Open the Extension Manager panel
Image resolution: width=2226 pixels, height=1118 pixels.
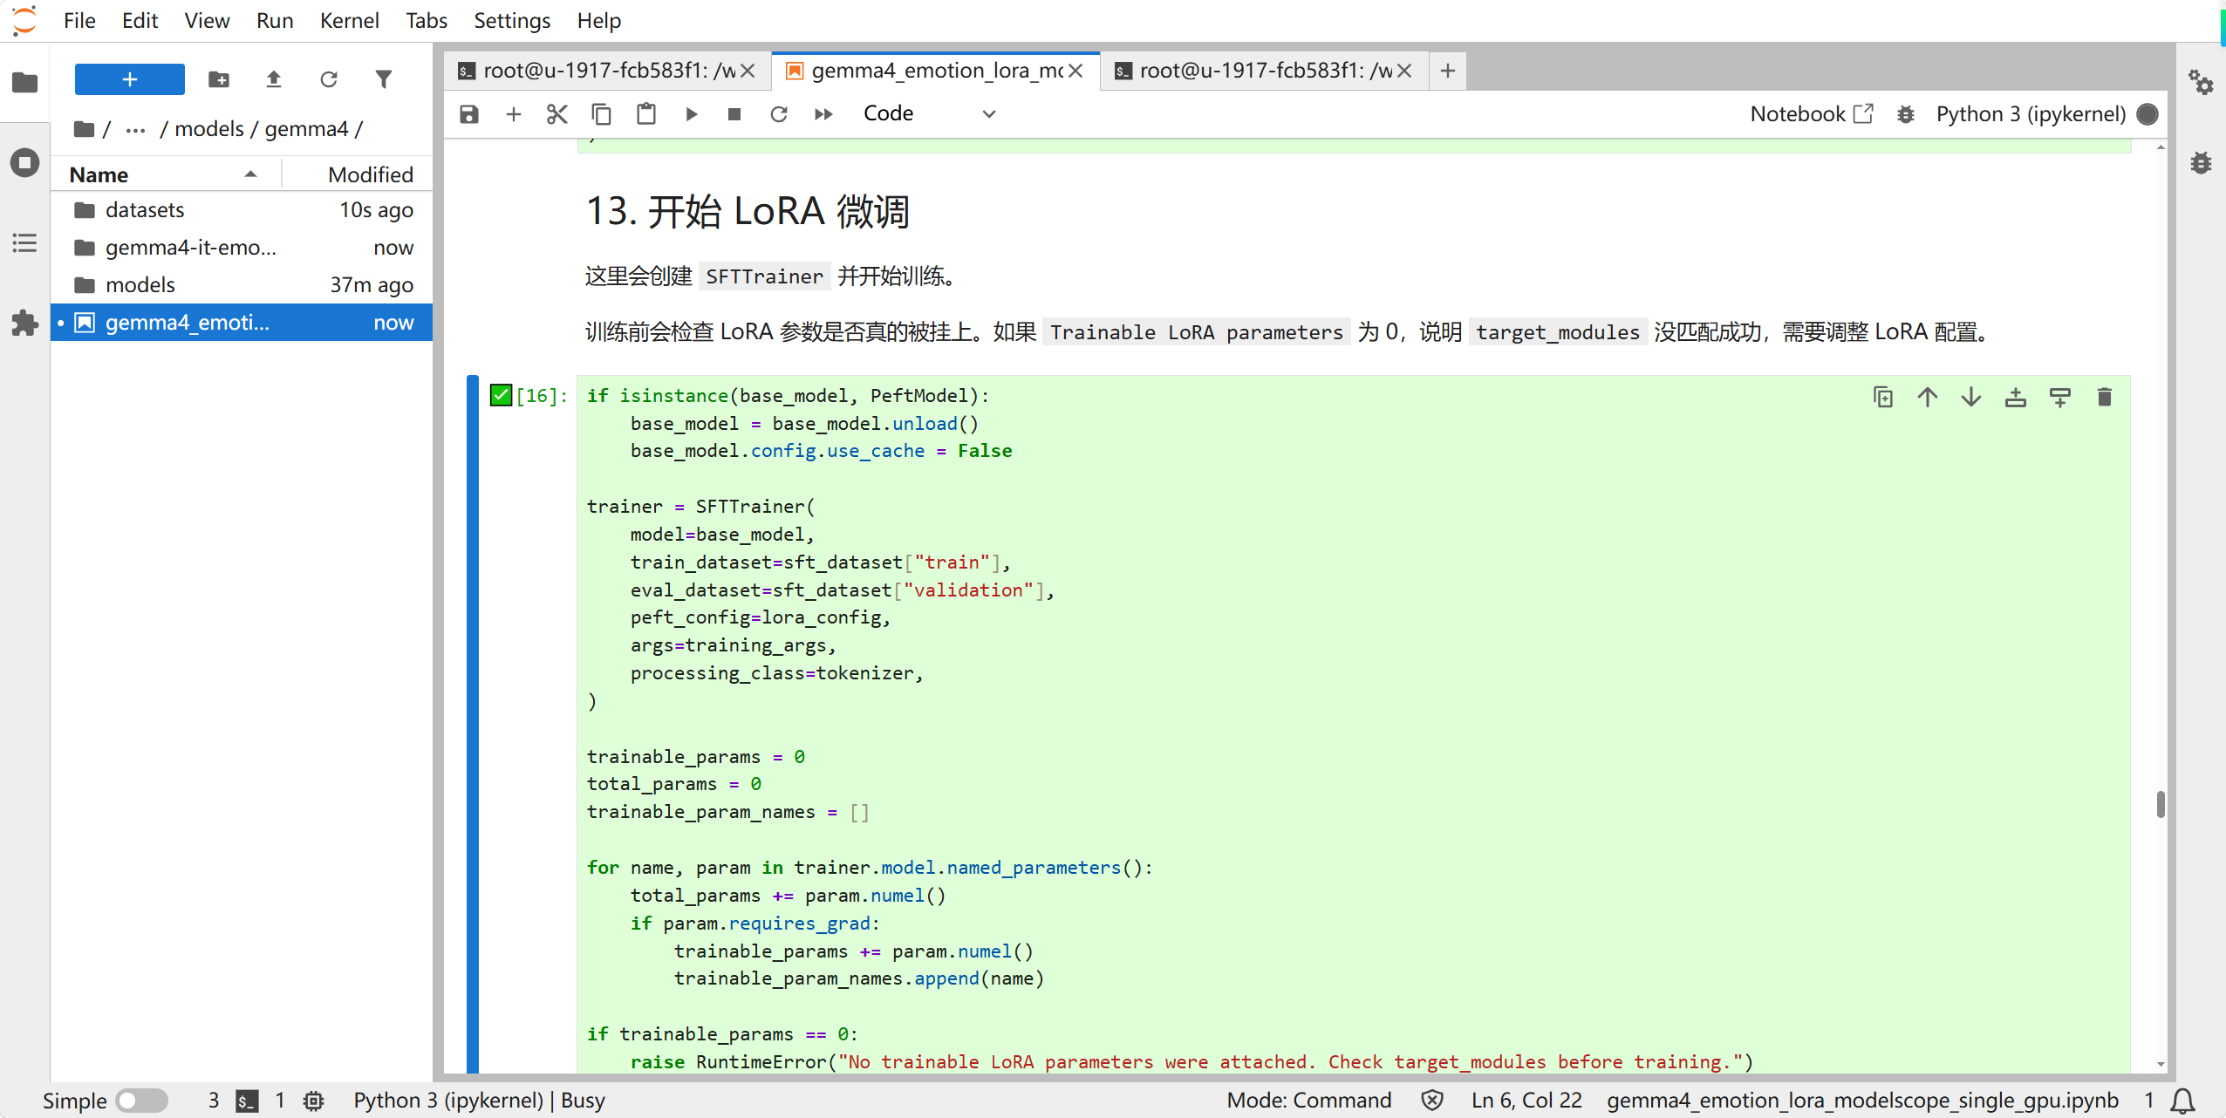pos(24,323)
